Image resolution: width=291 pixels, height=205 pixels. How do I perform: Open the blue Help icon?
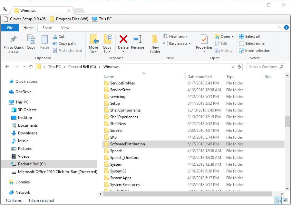coord(286,27)
